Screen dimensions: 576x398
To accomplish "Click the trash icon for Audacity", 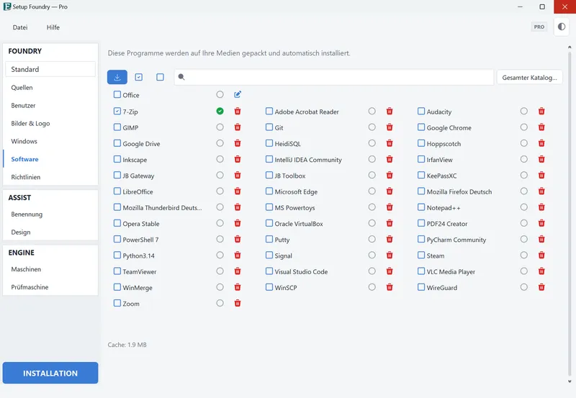I will (x=541, y=111).
